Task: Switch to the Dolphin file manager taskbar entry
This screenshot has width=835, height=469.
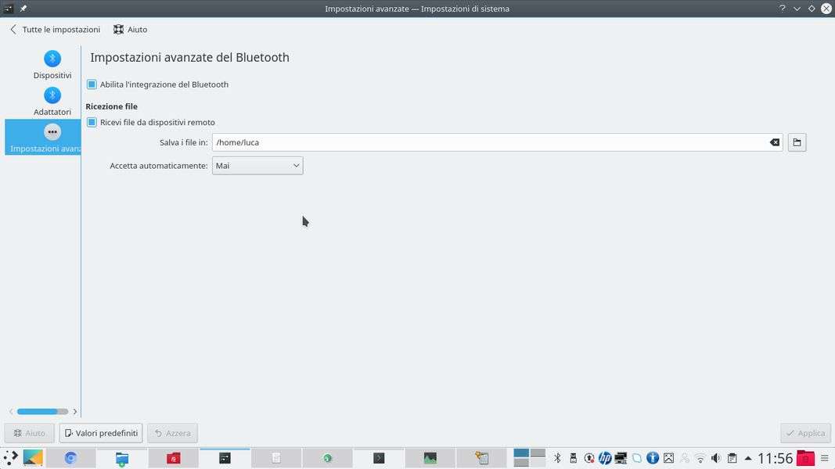Action: pyautogui.click(x=122, y=458)
